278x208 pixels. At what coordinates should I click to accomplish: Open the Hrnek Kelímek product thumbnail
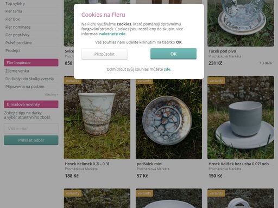point(97,118)
